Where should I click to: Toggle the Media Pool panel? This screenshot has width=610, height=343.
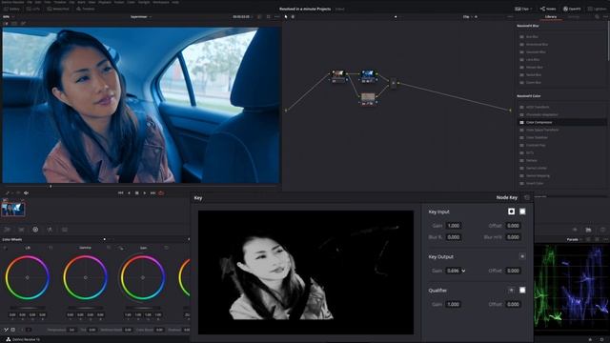coord(58,9)
